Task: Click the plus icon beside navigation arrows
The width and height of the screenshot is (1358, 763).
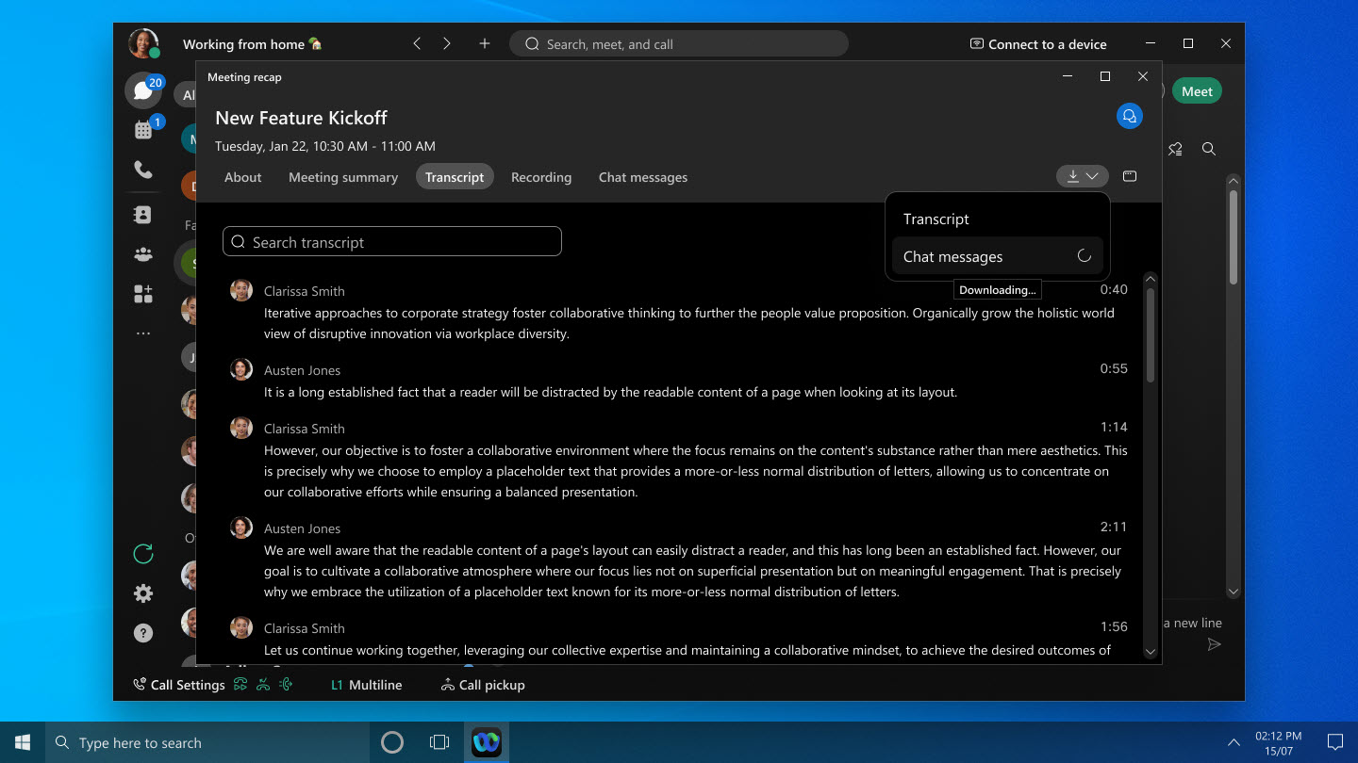Action: (x=485, y=43)
